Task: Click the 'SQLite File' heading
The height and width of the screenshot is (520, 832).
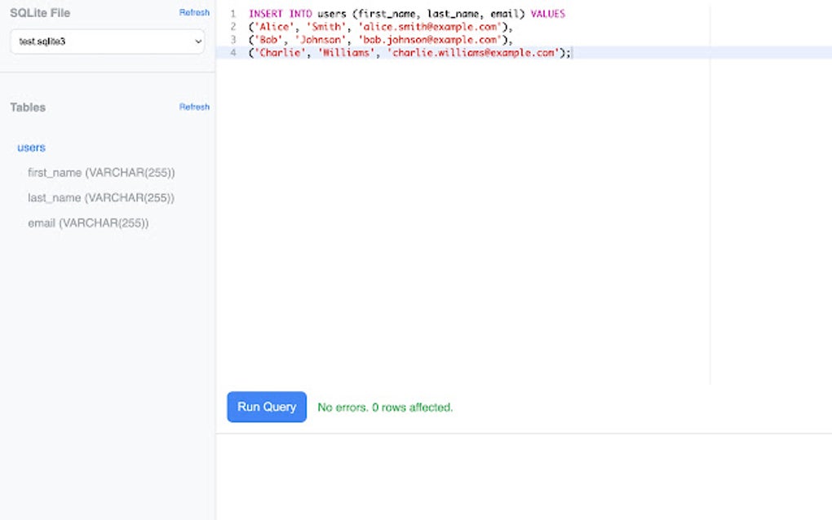Action: [40, 13]
